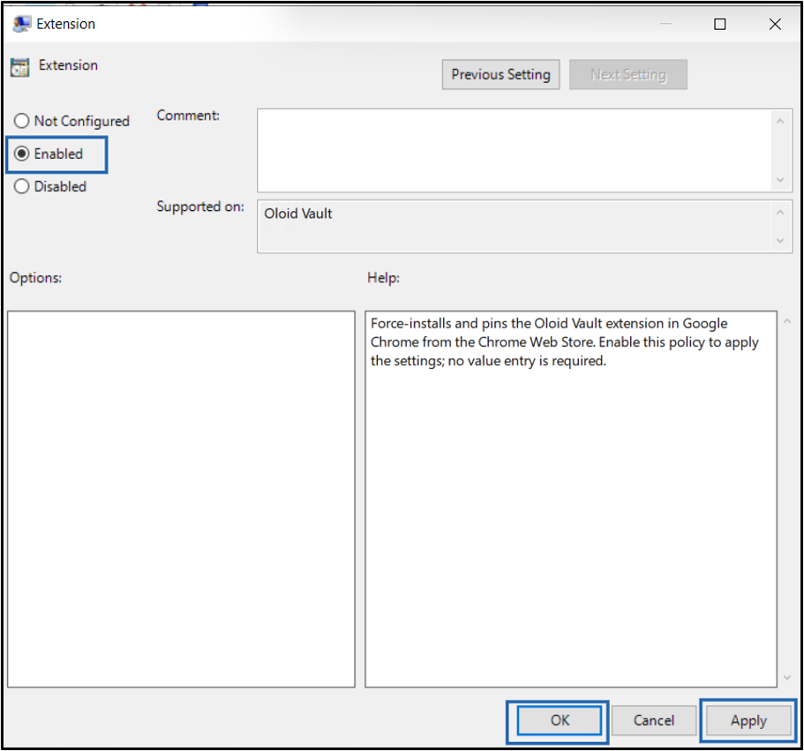Click the Oloid Vault supported-on text
The height and width of the screenshot is (751, 804).
point(298,214)
